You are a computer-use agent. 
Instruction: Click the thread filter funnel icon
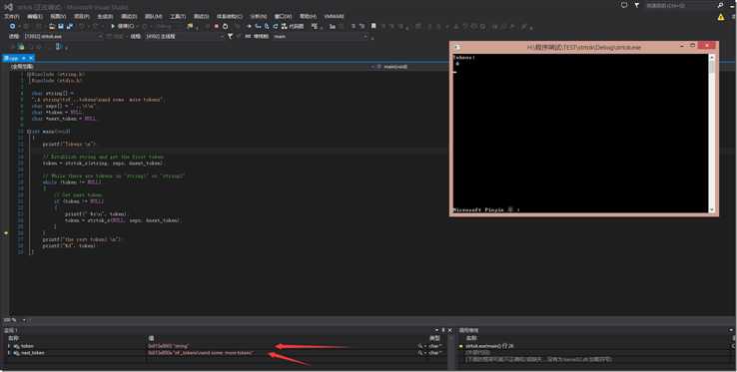coord(231,36)
